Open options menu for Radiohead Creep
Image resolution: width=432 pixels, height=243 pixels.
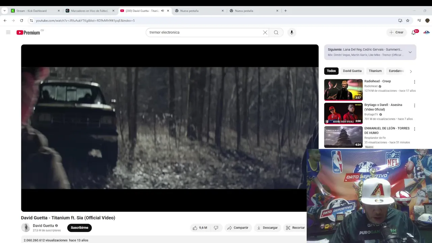coord(414,82)
